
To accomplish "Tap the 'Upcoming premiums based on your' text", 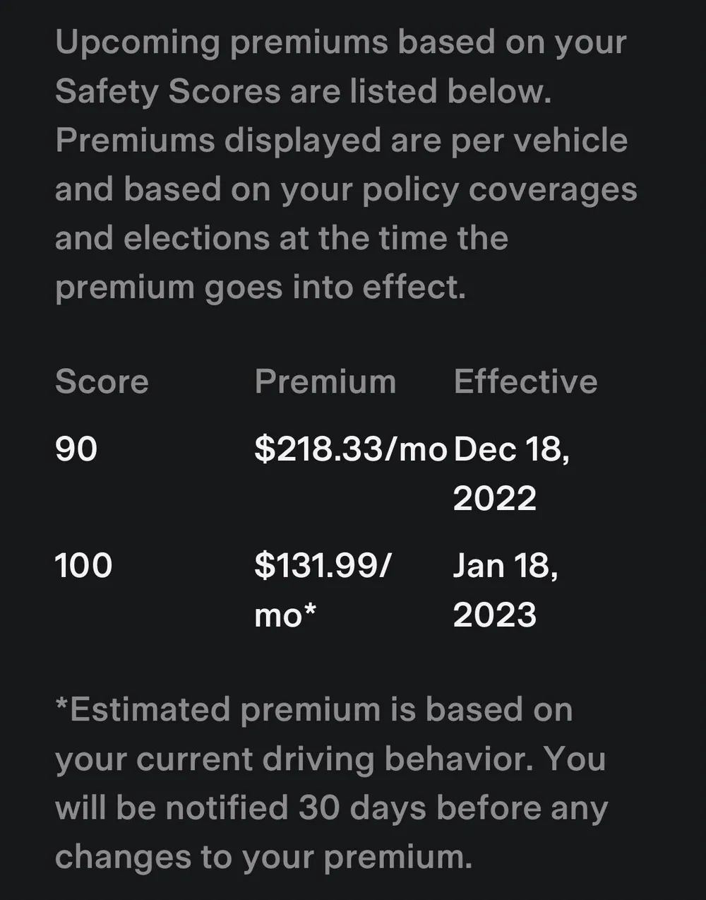I will click(341, 44).
